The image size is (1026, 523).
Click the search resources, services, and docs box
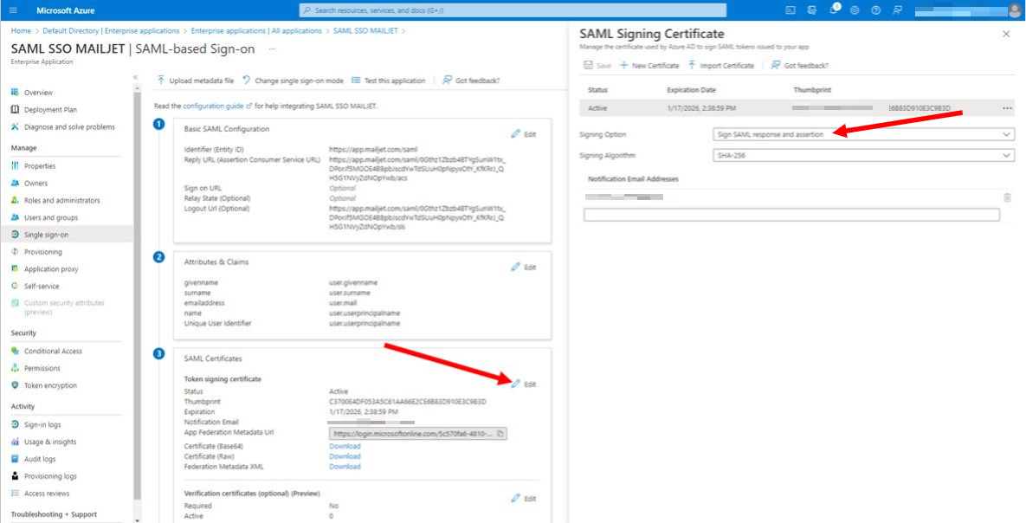[513, 10]
